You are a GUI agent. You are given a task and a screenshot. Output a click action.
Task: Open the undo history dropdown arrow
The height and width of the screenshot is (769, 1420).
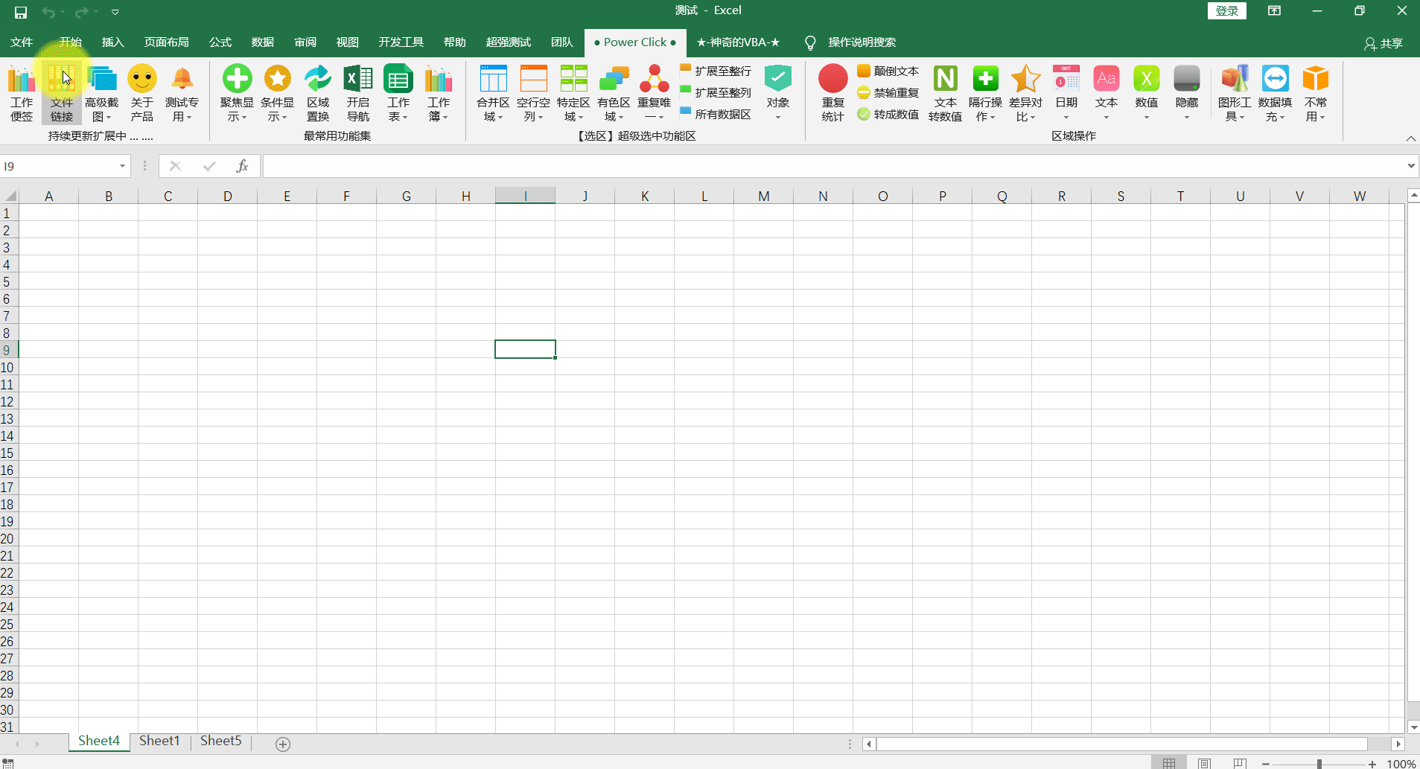63,12
